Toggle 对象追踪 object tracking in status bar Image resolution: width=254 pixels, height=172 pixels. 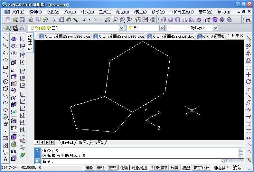(x=159, y=168)
